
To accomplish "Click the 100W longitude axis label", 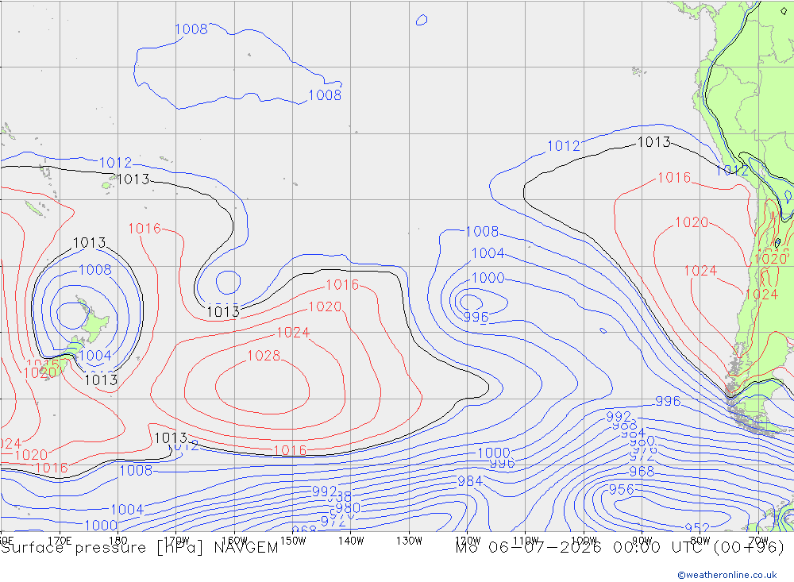I will click(x=584, y=541).
